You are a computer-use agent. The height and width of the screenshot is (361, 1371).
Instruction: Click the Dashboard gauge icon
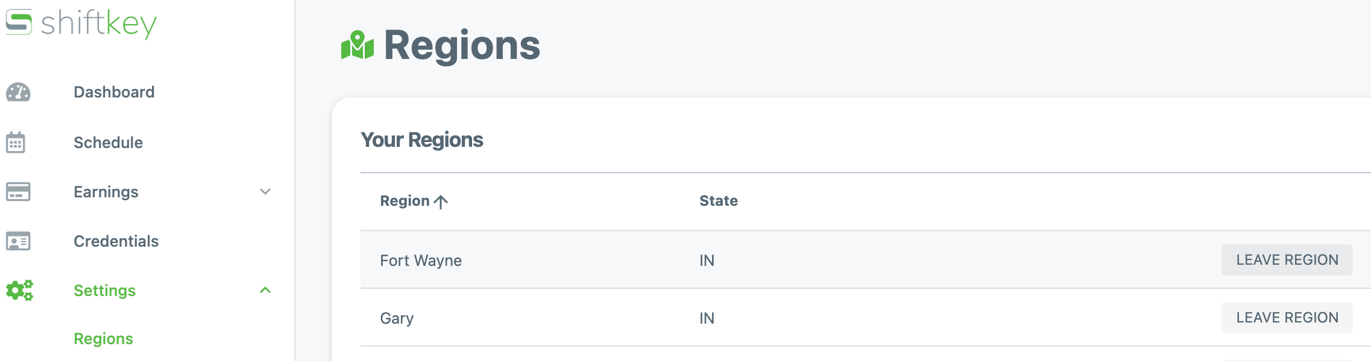(18, 92)
